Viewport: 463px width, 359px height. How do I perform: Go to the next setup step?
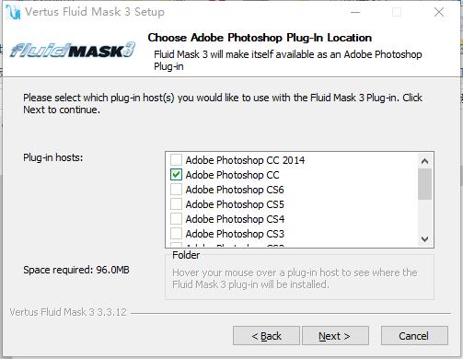[x=335, y=336]
